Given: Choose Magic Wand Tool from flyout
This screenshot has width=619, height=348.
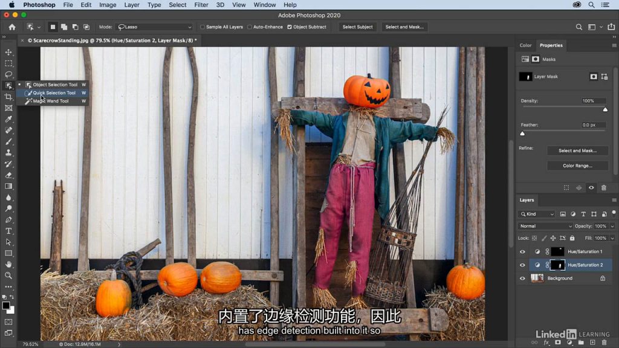Looking at the screenshot, I should 52,101.
